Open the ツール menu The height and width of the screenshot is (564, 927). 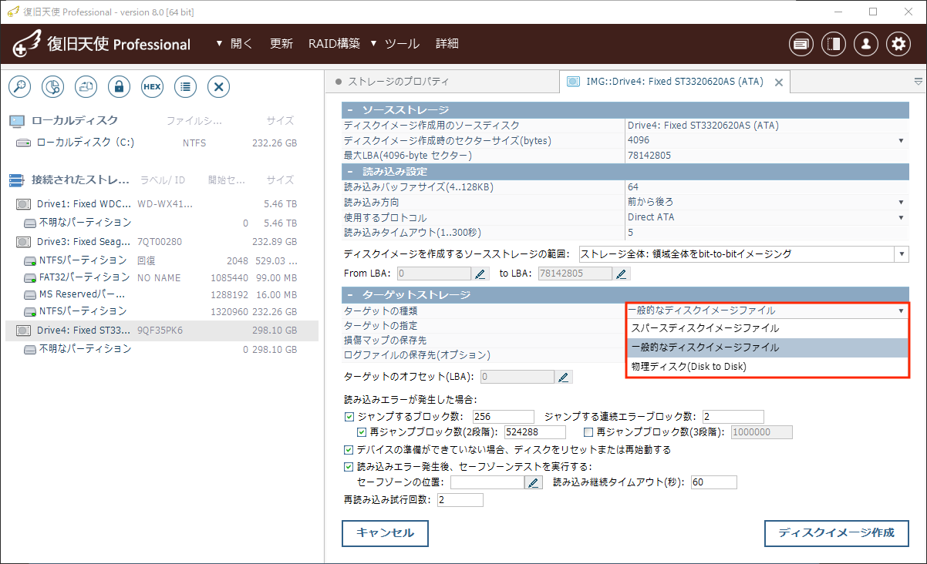[x=395, y=44]
